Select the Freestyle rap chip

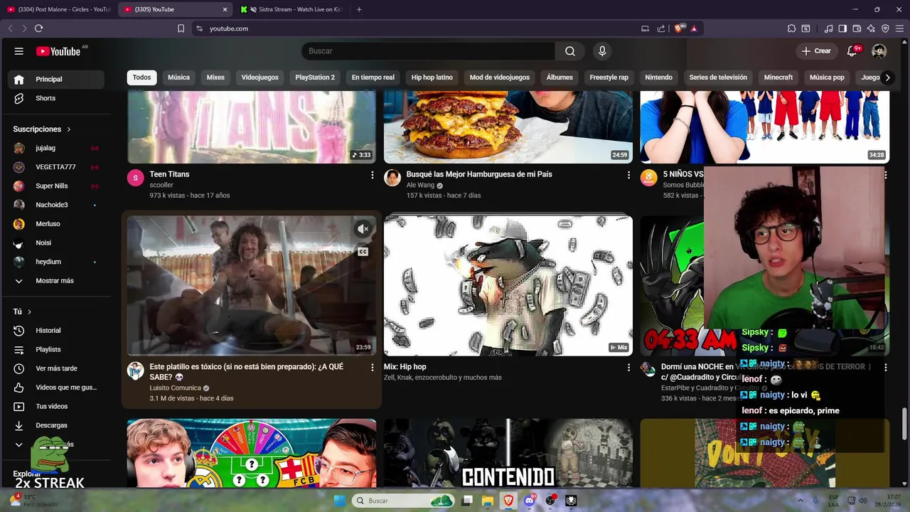tap(609, 78)
